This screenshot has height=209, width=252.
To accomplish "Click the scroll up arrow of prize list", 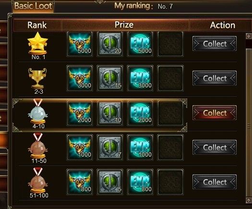I will (249, 36).
